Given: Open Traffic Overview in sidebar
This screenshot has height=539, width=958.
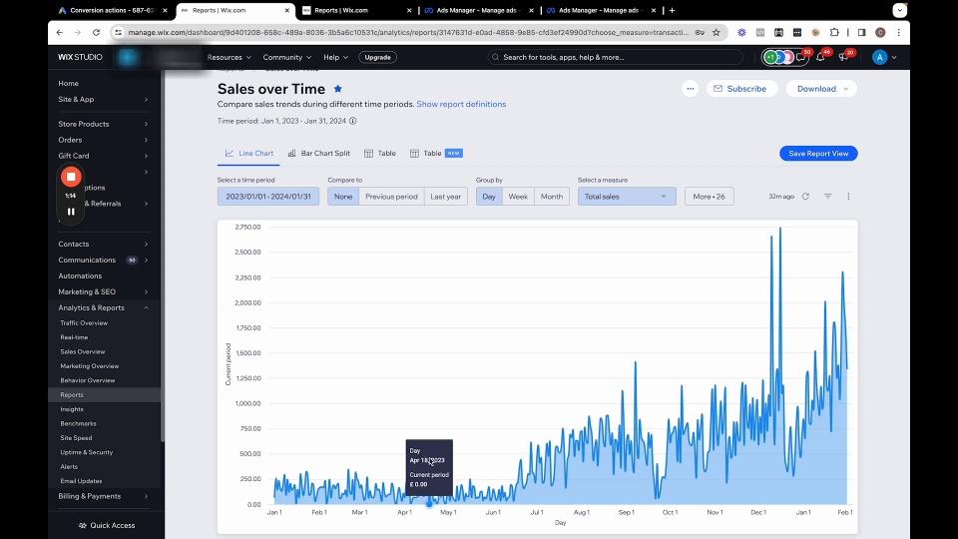Looking at the screenshot, I should pos(84,322).
